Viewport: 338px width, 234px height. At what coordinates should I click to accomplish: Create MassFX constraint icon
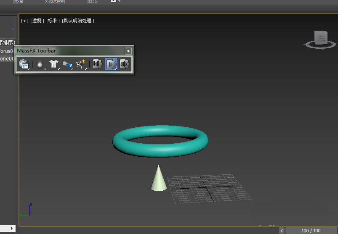(x=67, y=64)
